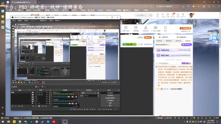Screen dimensions: 221x124
Task: Click the OBS mixer panel scrollbar
Action: click(x=79, y=98)
